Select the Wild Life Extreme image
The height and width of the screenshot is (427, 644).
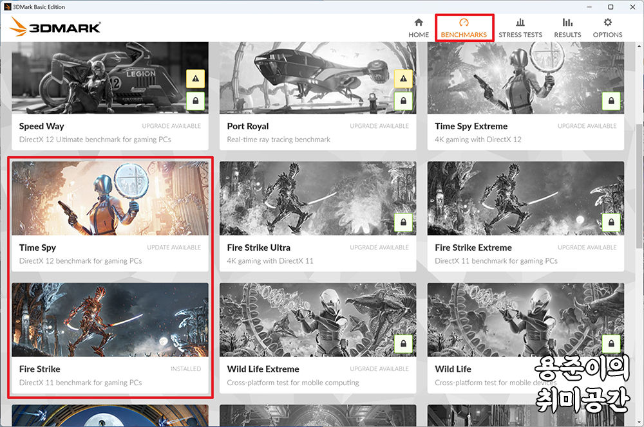click(318, 320)
